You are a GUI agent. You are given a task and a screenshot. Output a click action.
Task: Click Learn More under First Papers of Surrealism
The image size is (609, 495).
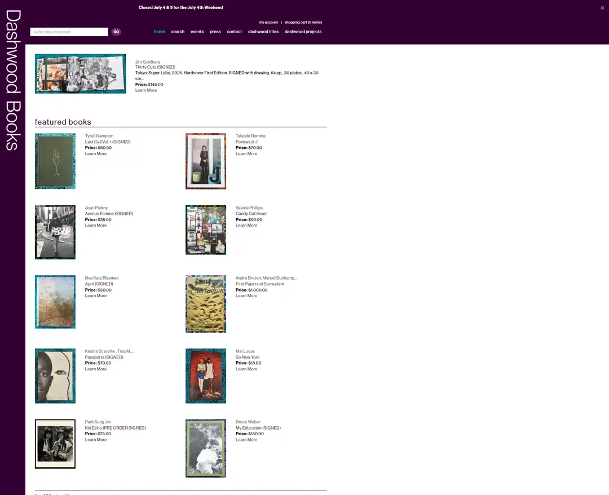(x=246, y=296)
